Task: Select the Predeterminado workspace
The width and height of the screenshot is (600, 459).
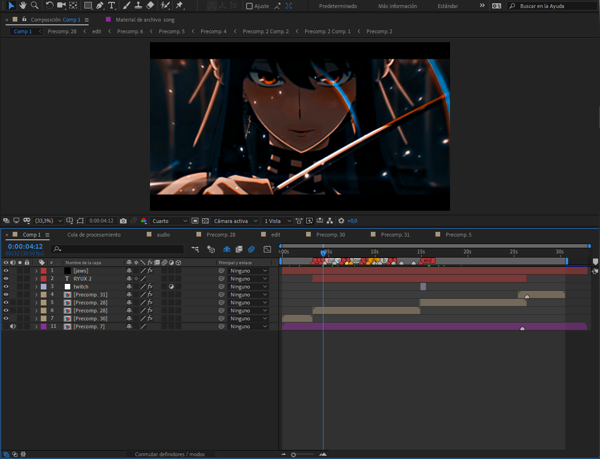Action: coord(338,6)
